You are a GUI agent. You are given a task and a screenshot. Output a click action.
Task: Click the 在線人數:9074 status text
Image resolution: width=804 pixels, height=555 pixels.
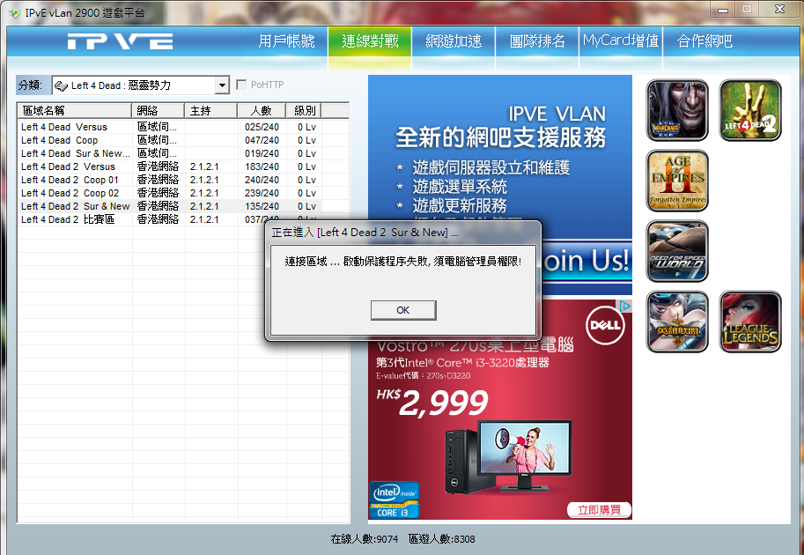click(x=364, y=539)
